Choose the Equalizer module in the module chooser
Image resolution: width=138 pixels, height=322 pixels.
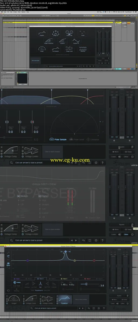(42, 33)
